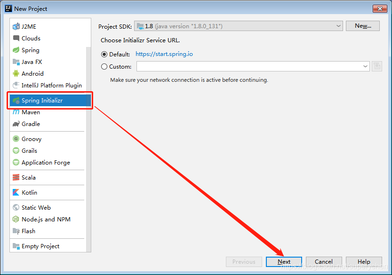392x275 pixels.
Task: Open the start.spring.io link
Action: tap(164, 54)
